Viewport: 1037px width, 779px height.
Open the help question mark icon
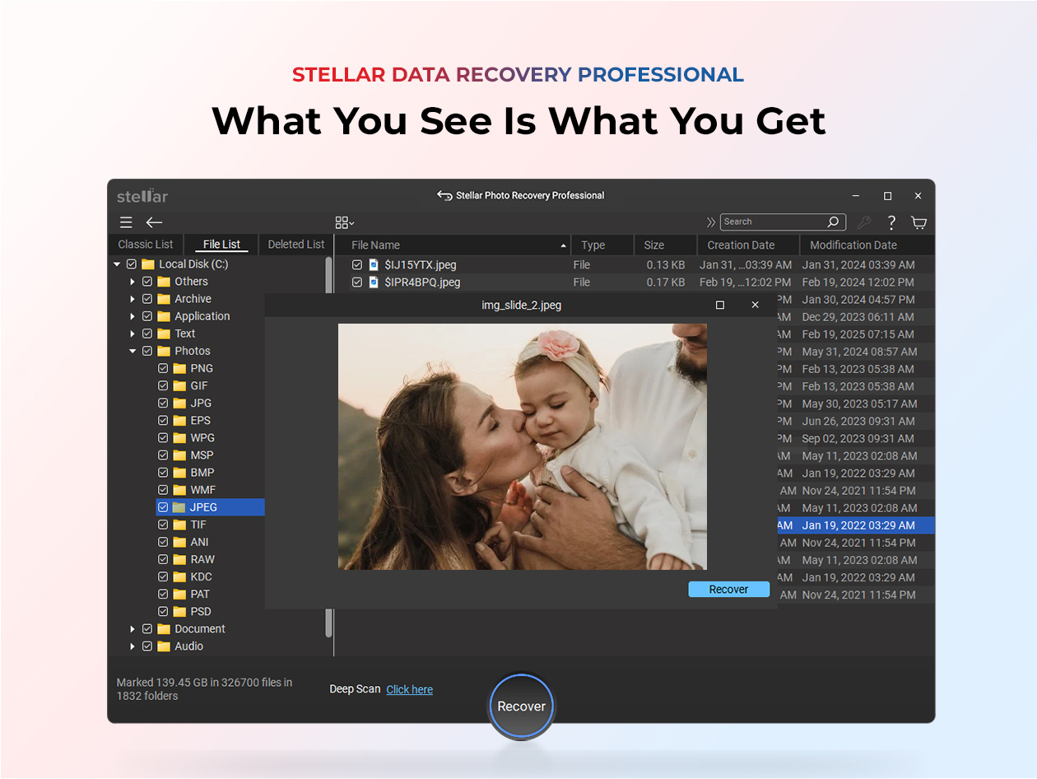(x=891, y=222)
